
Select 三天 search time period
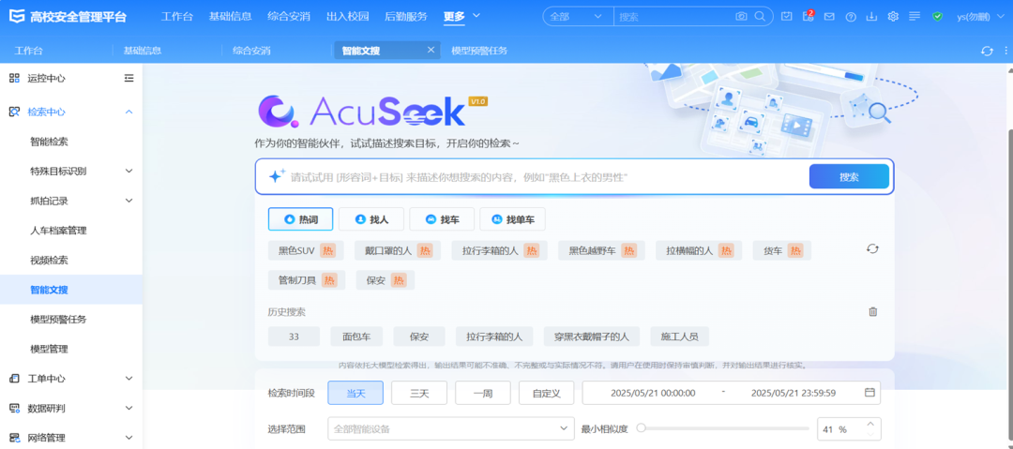(419, 393)
